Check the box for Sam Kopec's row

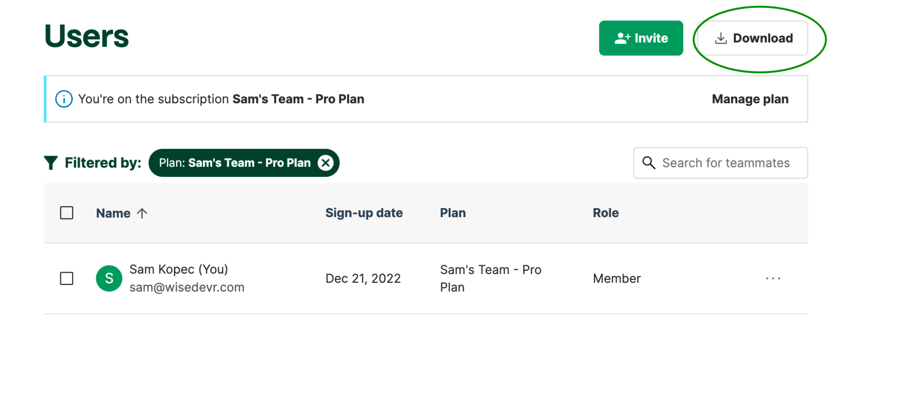(67, 278)
